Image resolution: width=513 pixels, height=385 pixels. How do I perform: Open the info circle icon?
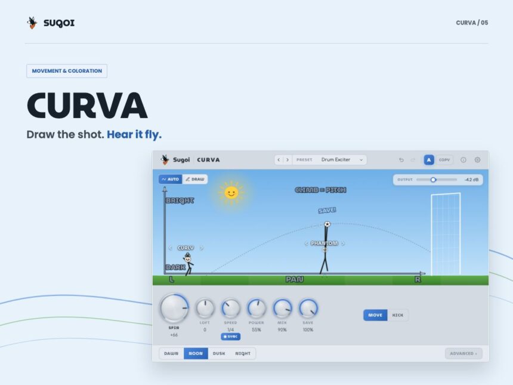click(463, 160)
